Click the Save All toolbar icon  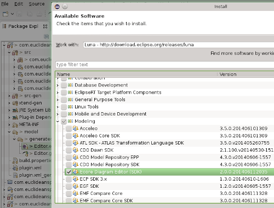pos(30,14)
